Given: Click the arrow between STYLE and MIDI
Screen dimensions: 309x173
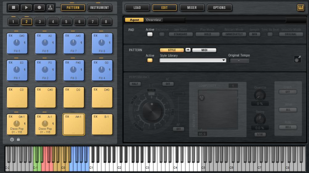Looking at the screenshot, I should point(188,50).
